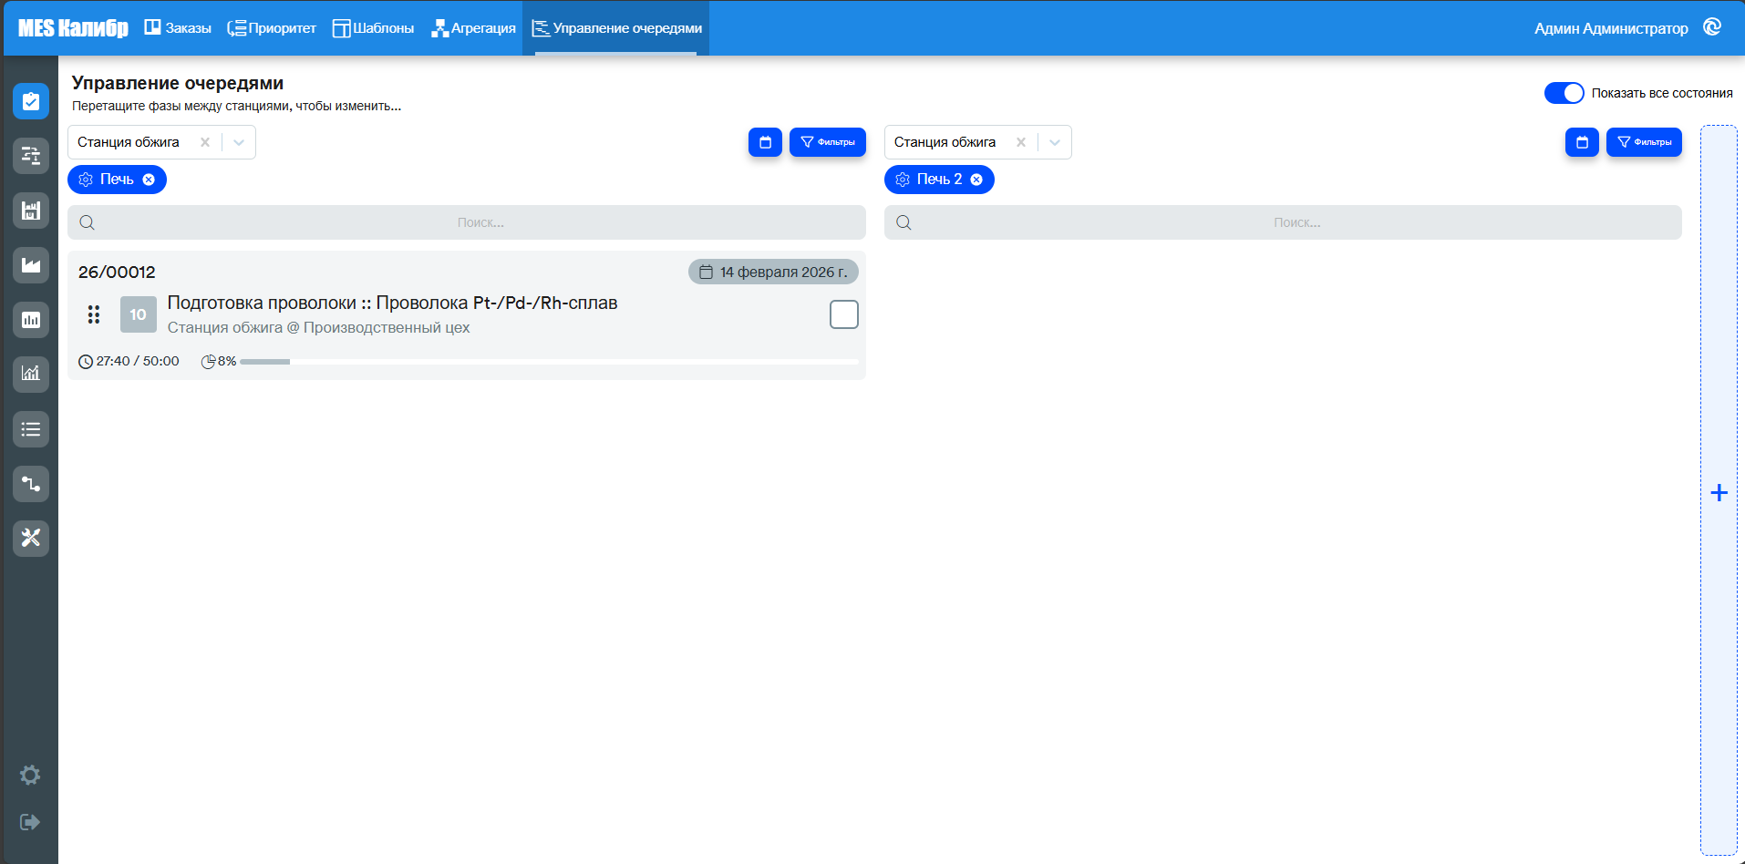This screenshot has height=864, width=1745.
Task: Click the Печь 2 station chip
Action: (x=939, y=180)
